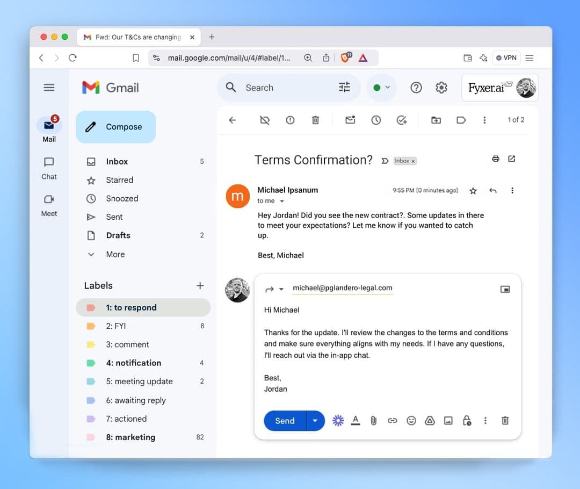The height and width of the screenshot is (489, 580).
Task: Open the more options menu on Michael's message
Action: (512, 190)
